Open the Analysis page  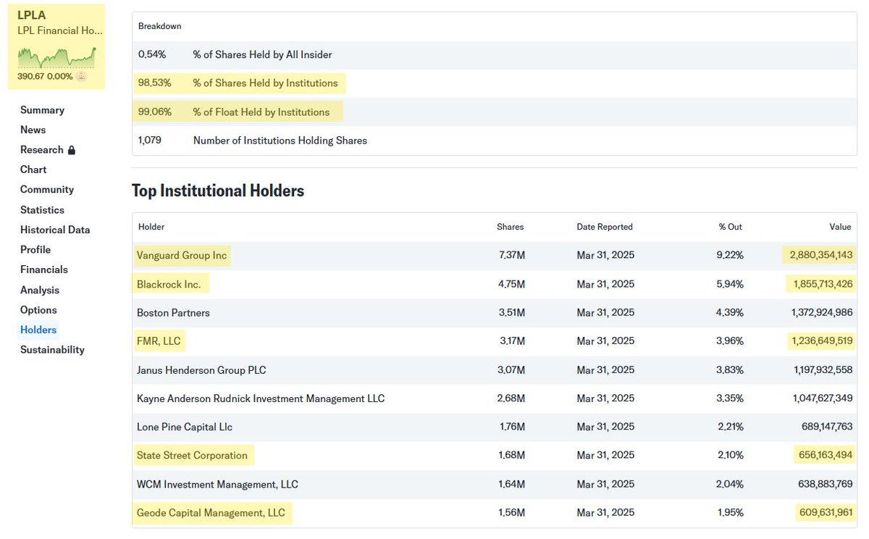(x=40, y=290)
